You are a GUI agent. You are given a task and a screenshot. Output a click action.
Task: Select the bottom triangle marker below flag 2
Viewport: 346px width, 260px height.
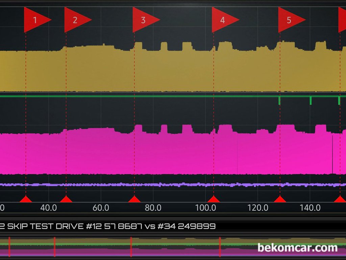pos(66,199)
